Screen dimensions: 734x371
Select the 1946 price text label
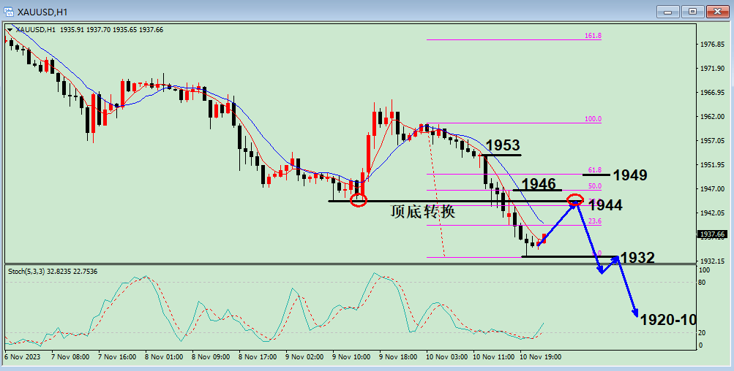539,183
